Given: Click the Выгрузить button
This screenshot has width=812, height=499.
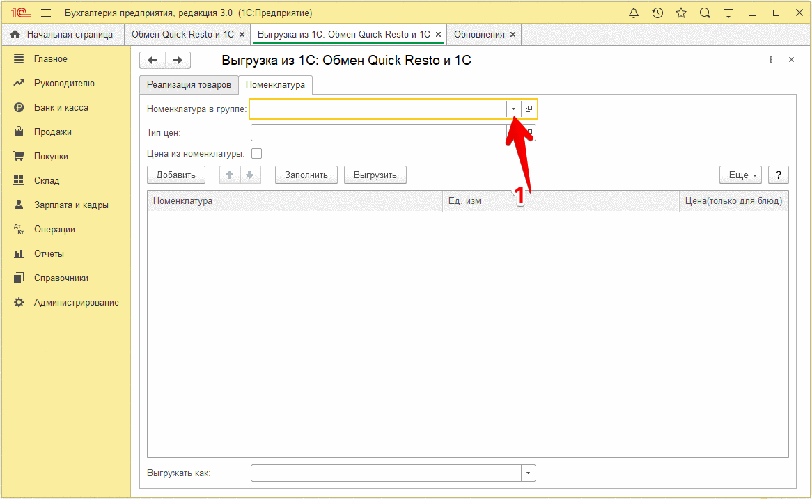Looking at the screenshot, I should (375, 175).
